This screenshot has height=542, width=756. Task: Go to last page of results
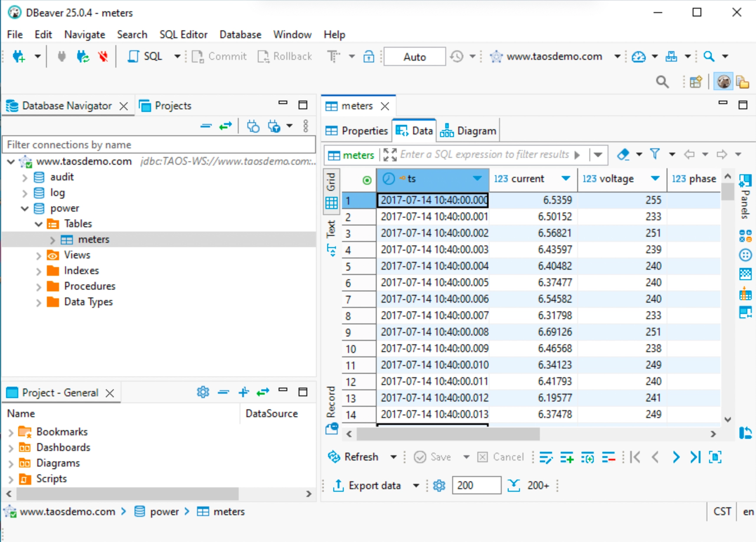[695, 457]
